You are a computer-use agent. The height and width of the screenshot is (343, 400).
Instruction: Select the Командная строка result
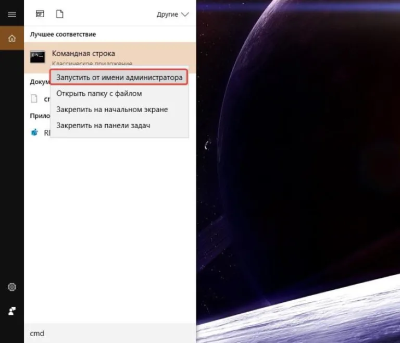(x=110, y=57)
